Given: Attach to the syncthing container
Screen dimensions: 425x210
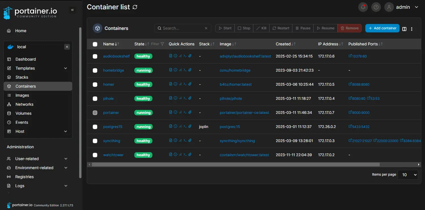Looking at the screenshot, I should pos(189,140).
